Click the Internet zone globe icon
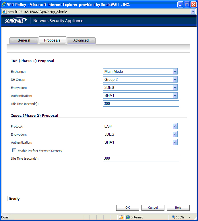 coord(128,217)
